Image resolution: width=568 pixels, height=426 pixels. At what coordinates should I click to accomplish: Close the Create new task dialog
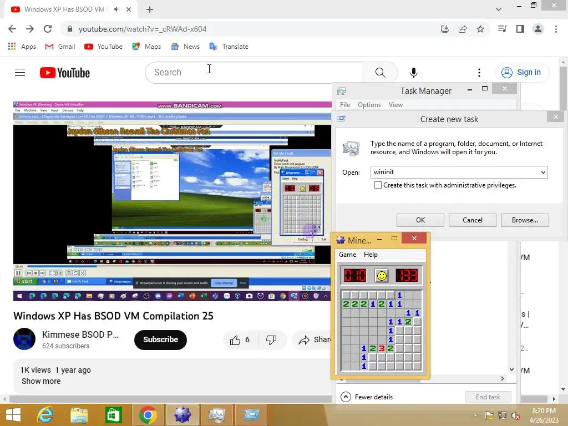(x=555, y=116)
